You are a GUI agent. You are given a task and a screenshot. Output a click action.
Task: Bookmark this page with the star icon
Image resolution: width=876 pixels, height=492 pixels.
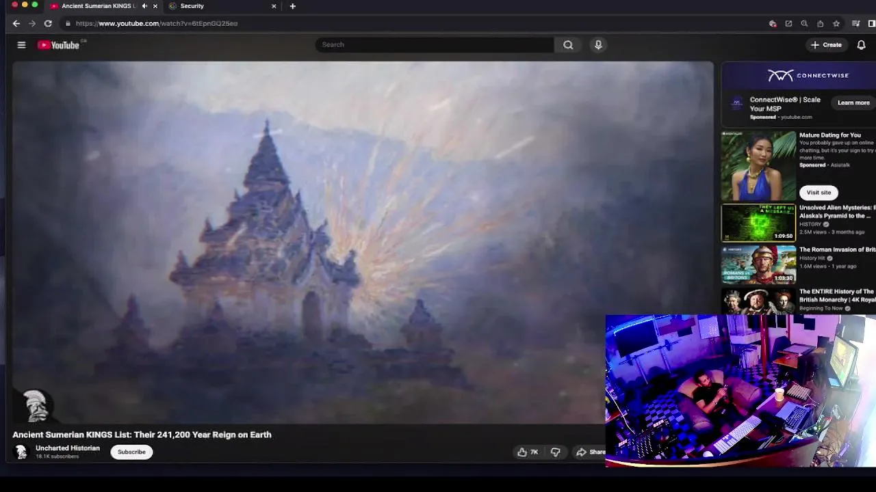click(x=836, y=23)
